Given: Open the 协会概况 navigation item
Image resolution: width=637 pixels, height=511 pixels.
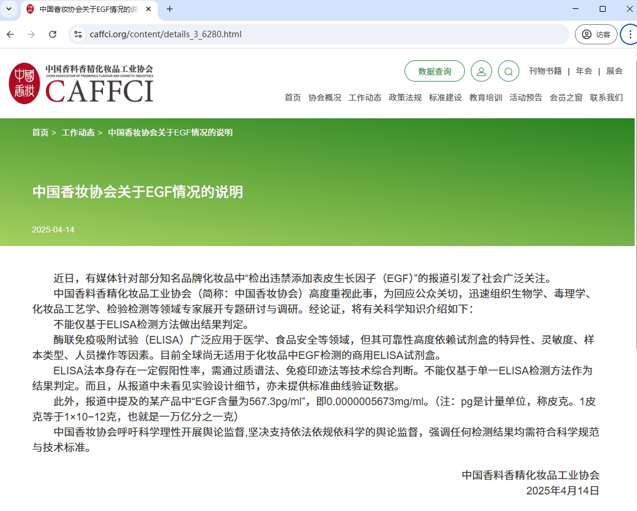Looking at the screenshot, I should [x=325, y=98].
